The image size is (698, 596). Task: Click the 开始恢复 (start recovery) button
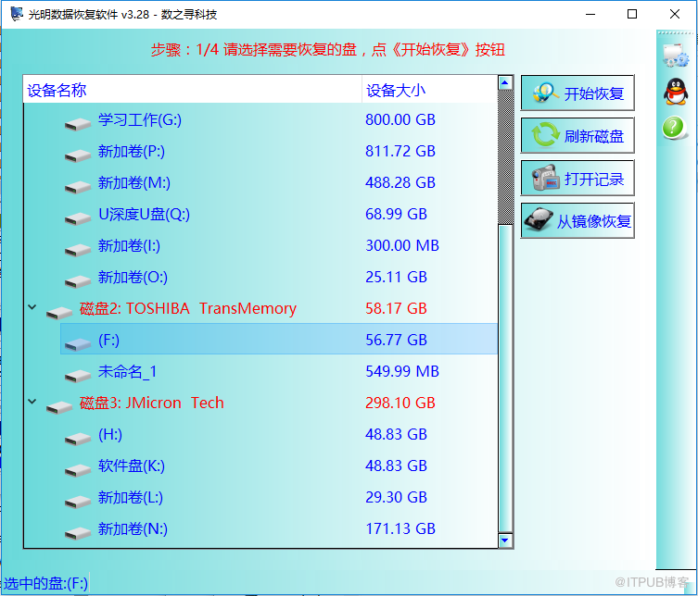click(x=577, y=93)
